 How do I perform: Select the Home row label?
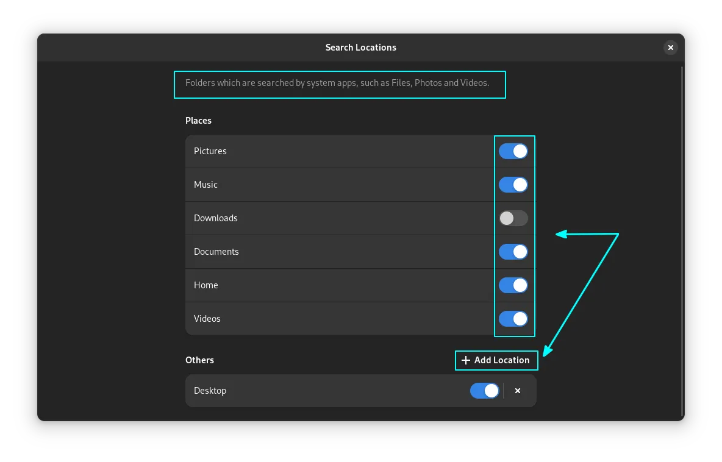point(206,285)
